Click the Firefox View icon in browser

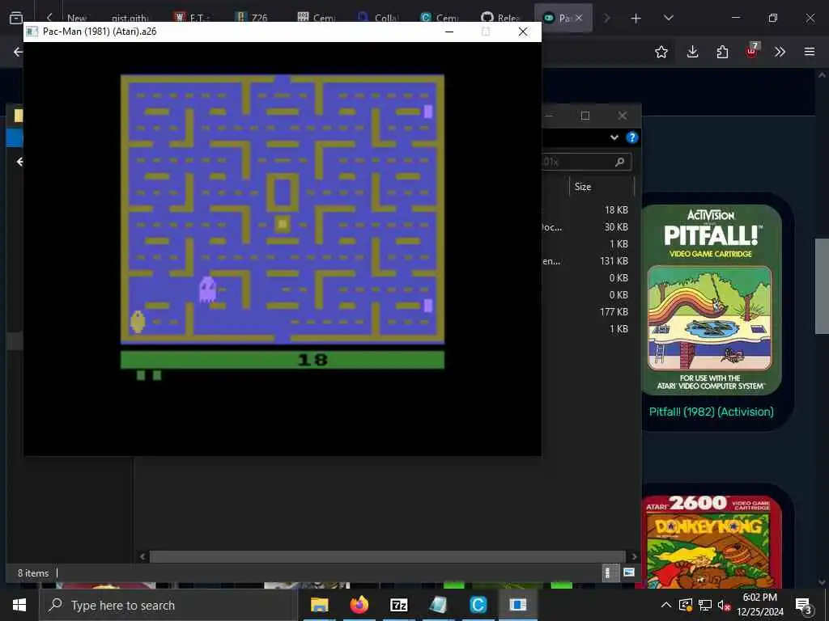16,18
